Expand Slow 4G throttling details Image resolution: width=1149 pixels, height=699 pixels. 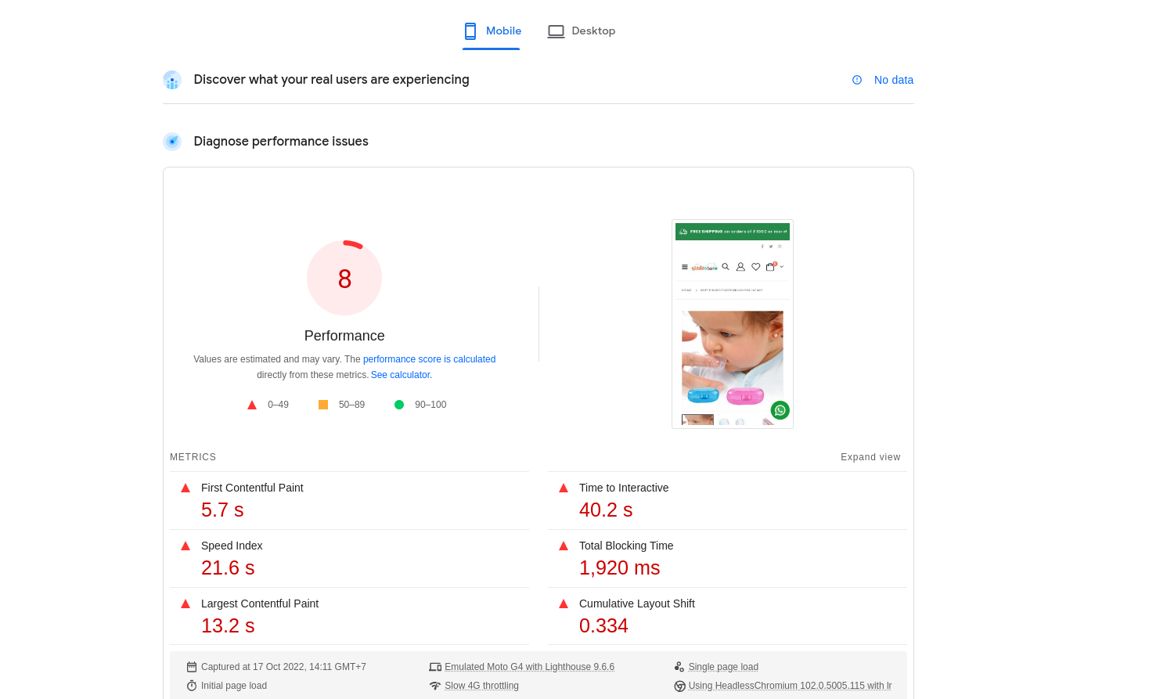(481, 686)
